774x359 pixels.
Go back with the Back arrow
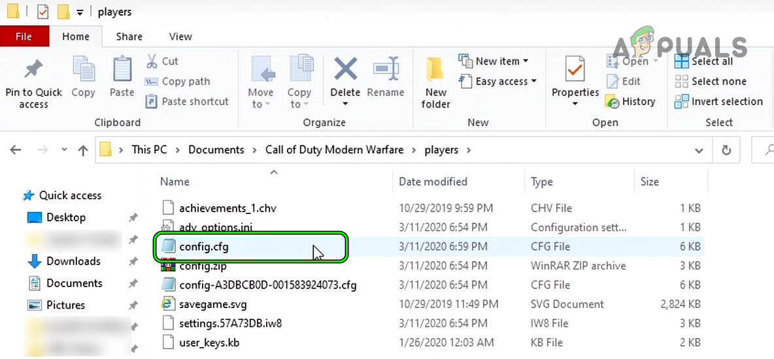pos(15,150)
